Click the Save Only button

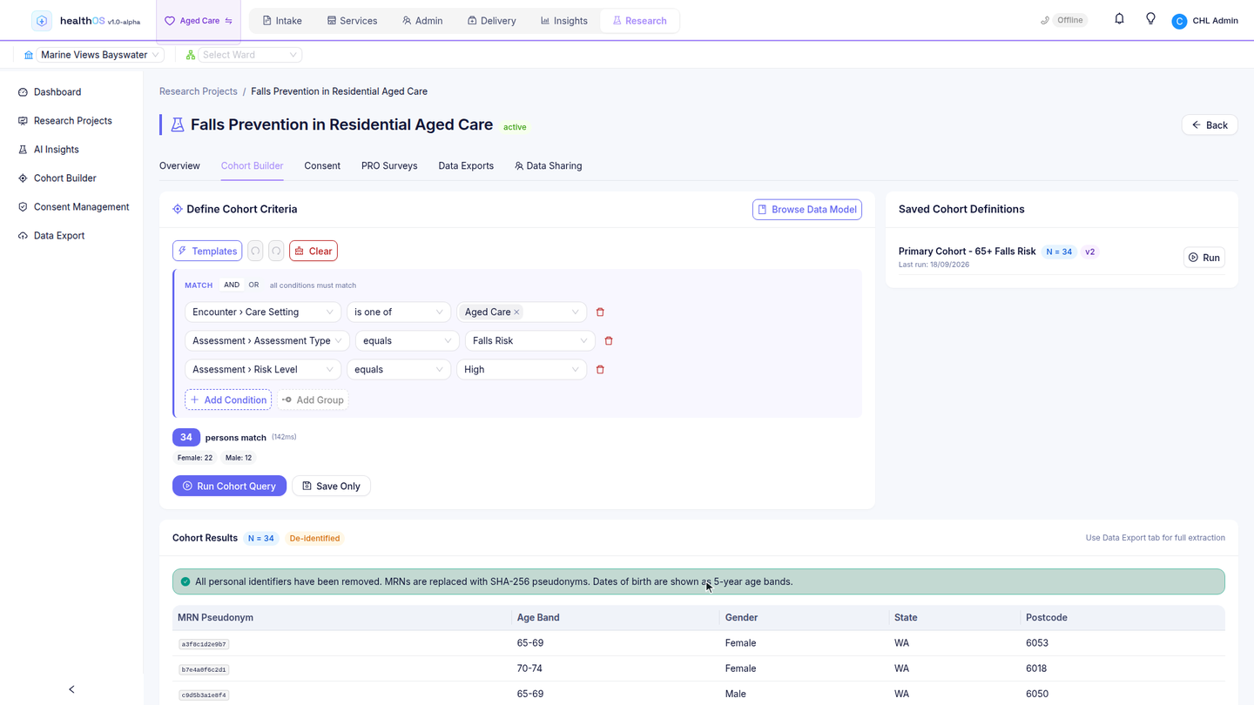coord(331,486)
